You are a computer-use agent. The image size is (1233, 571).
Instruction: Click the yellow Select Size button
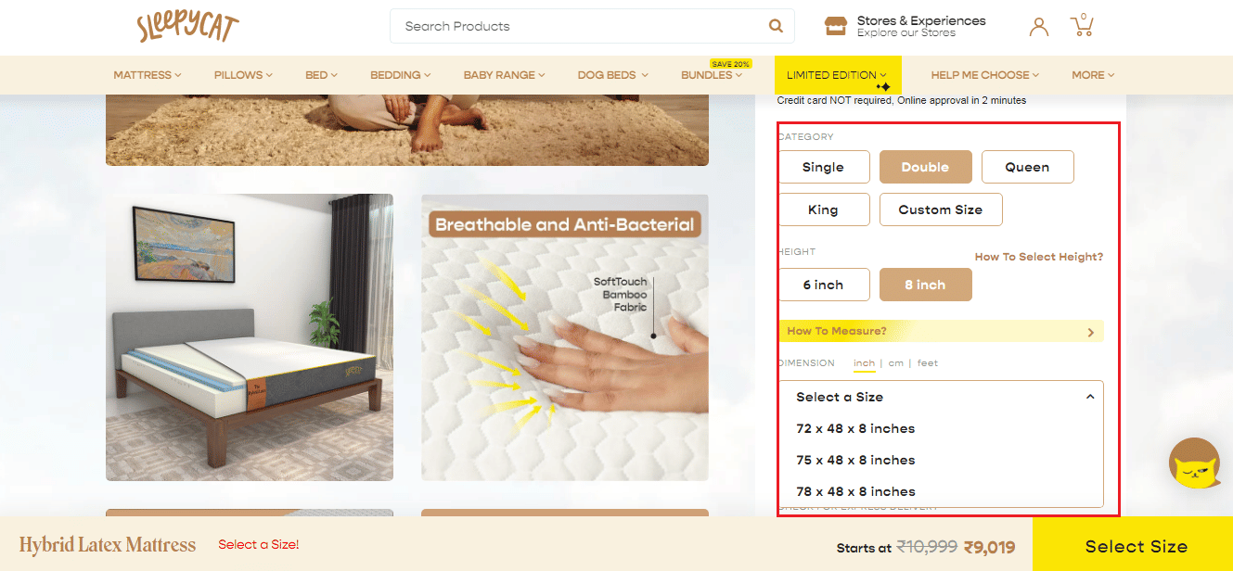(x=1136, y=546)
